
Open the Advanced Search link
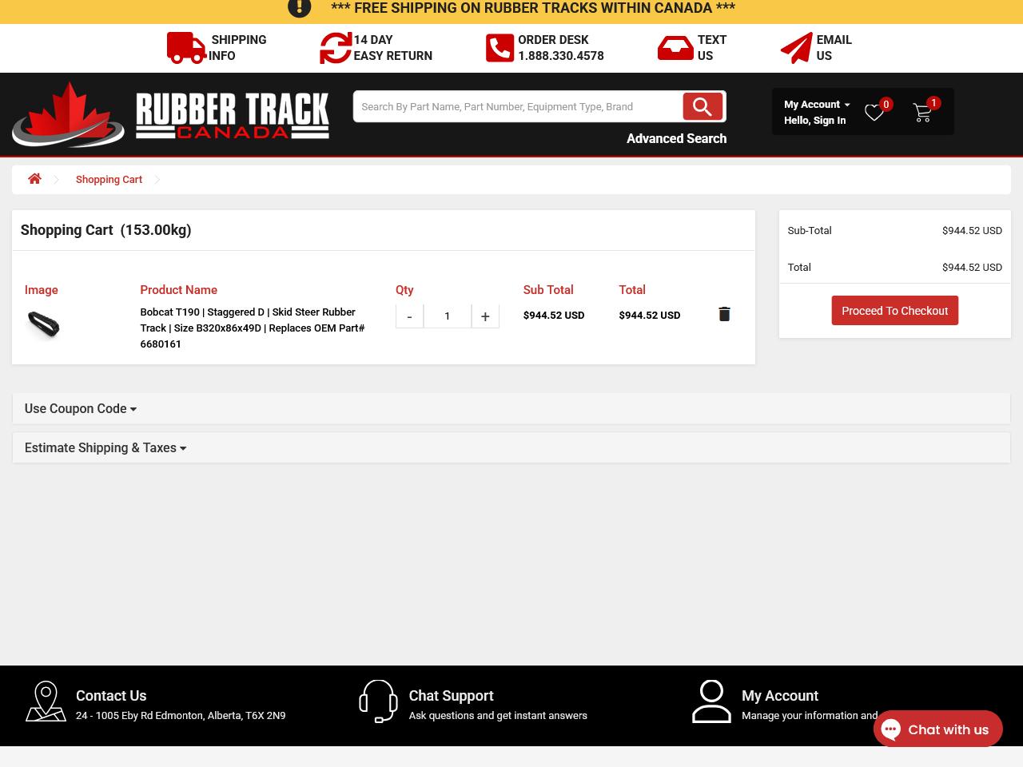pyautogui.click(x=676, y=138)
